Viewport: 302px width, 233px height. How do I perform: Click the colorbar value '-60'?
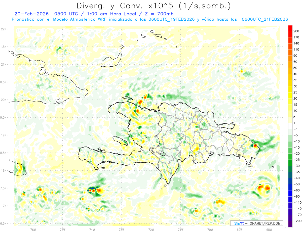pos(297,190)
